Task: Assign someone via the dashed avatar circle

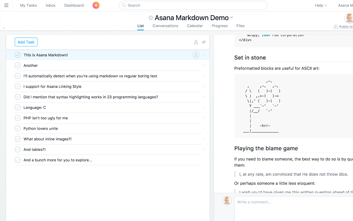Action: coord(196,55)
